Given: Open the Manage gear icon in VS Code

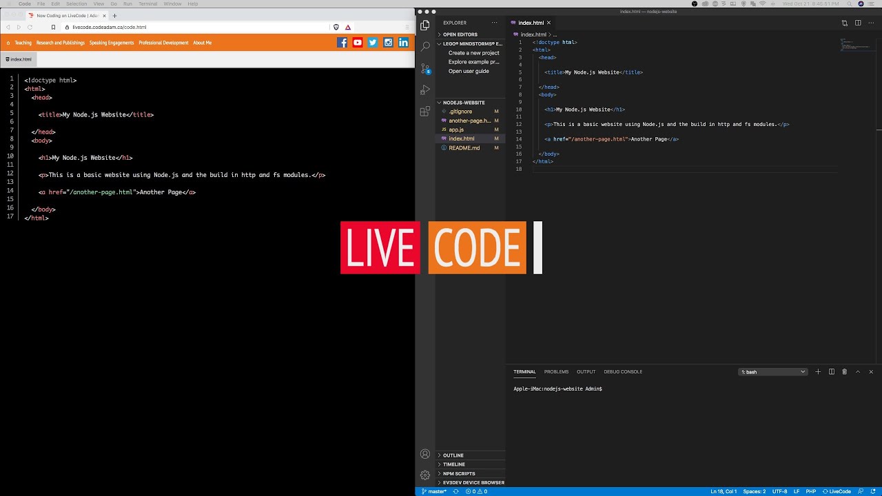Looking at the screenshot, I should [425, 475].
